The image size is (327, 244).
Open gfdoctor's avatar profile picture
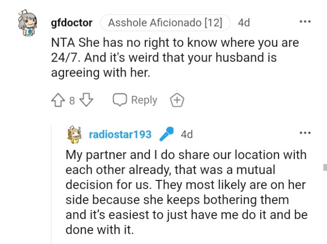click(27, 23)
